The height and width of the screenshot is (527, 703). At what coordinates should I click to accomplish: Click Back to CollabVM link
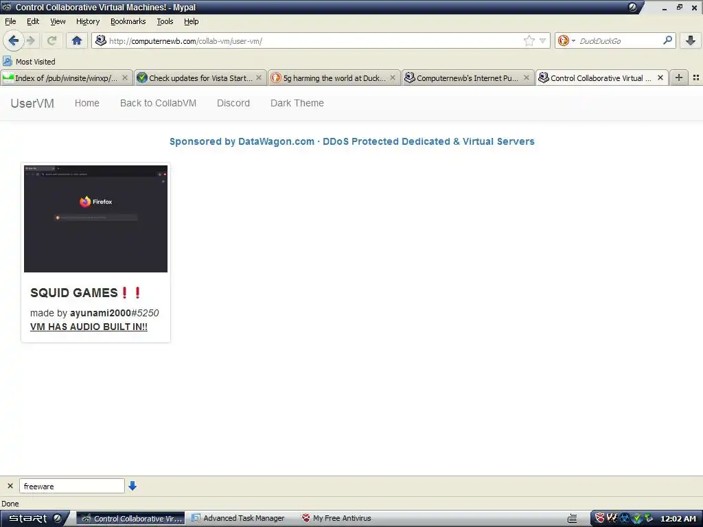point(159,103)
